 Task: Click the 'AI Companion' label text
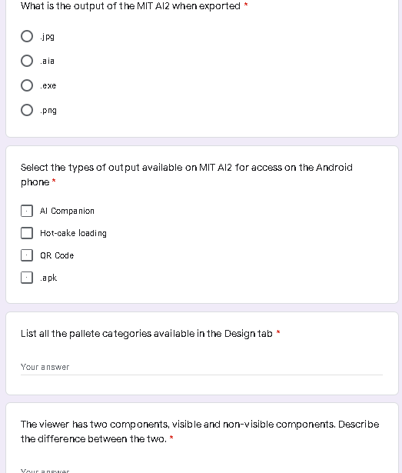point(67,211)
